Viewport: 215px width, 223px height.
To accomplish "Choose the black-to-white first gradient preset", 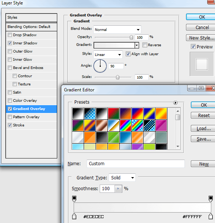I will [x=78, y=113].
